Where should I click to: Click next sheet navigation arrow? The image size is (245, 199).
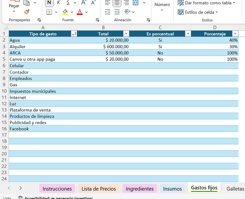point(20,188)
